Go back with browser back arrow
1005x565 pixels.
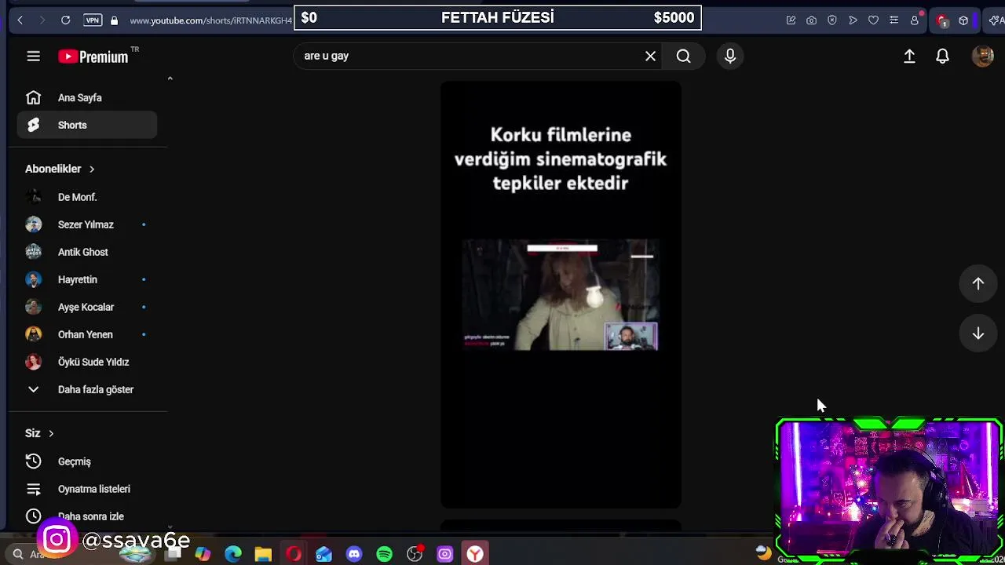tap(20, 20)
